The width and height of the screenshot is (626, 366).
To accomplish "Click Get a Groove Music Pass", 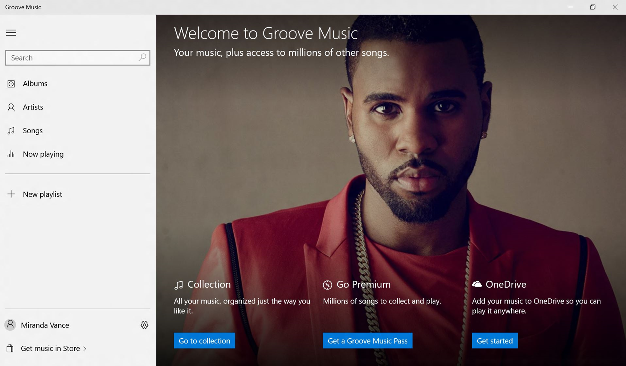I will [x=367, y=340].
